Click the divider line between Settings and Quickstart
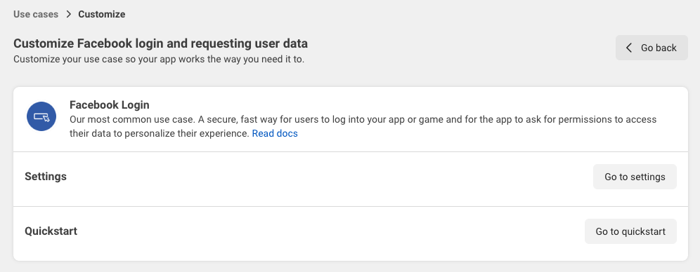This screenshot has width=700, height=272. tap(351, 206)
